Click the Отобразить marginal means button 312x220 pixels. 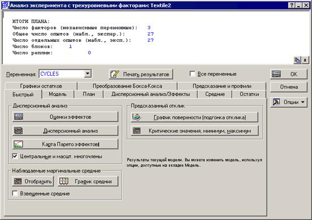[x=33, y=182]
